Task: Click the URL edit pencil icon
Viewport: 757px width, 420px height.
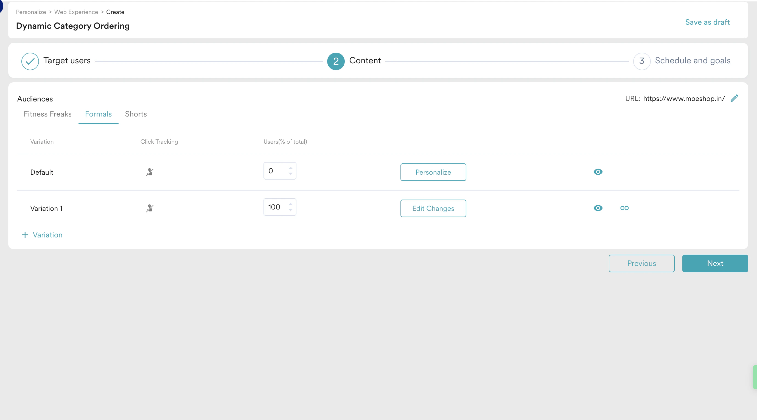Action: 734,98
